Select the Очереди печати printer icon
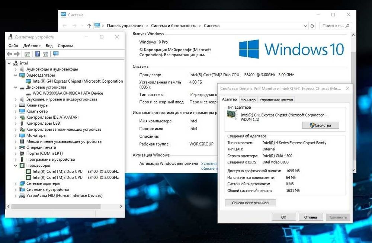372x243 pixels. coord(22,147)
